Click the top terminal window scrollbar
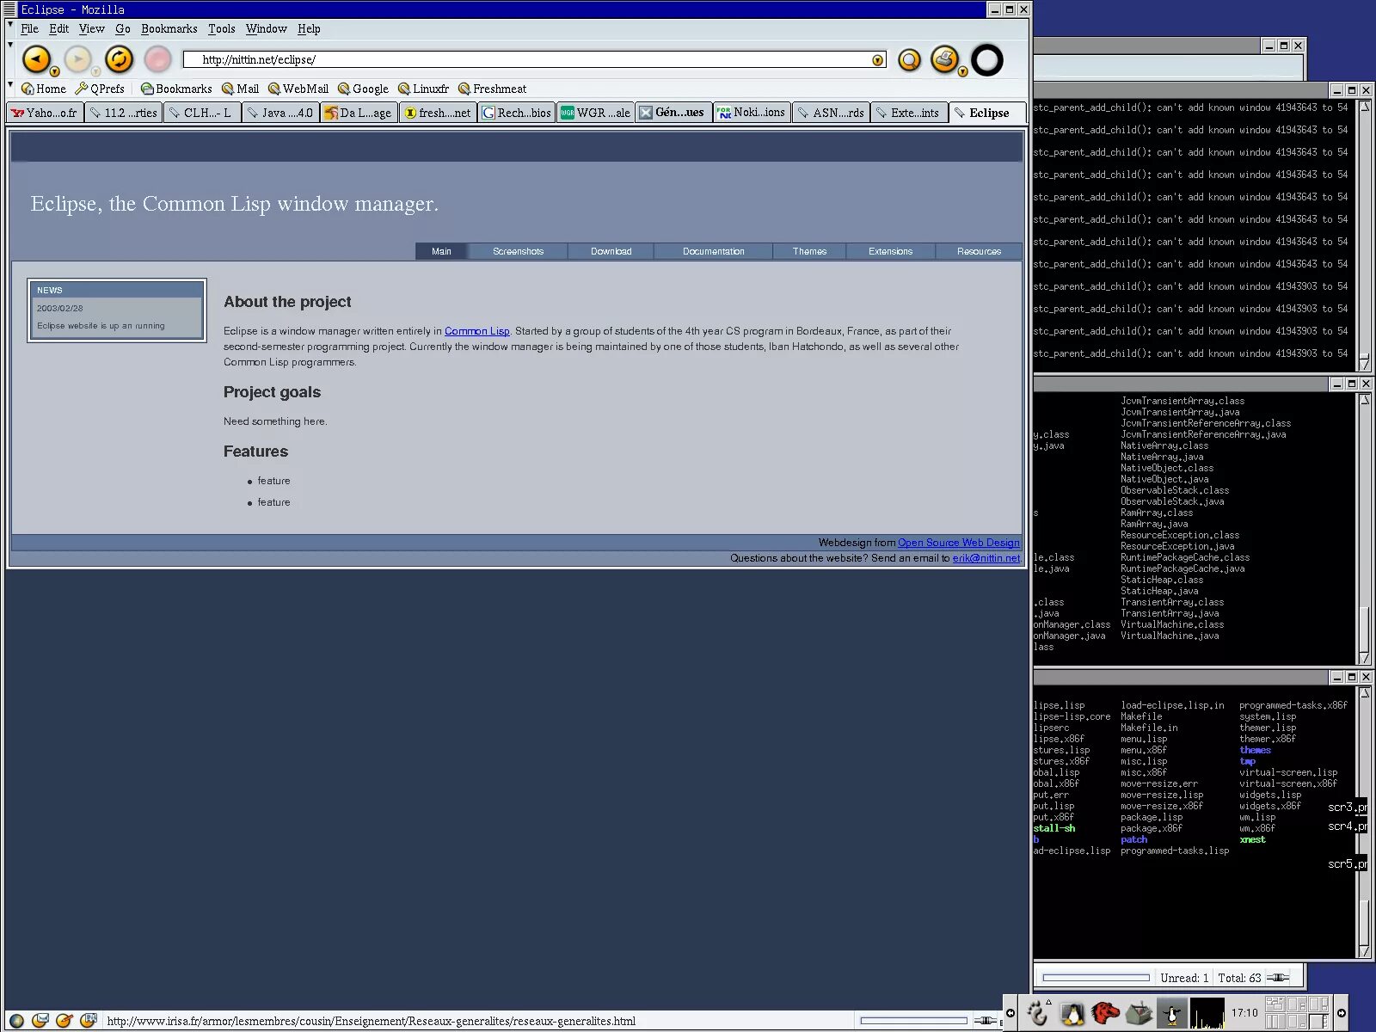 (x=1365, y=234)
